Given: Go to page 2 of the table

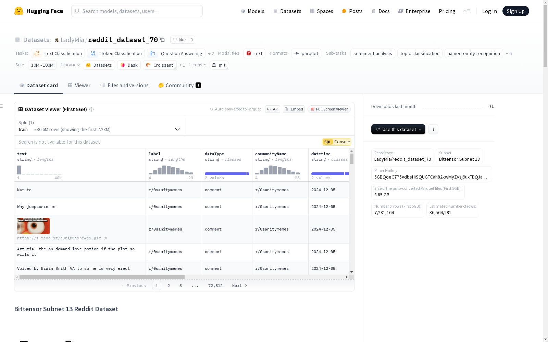Looking at the screenshot, I should pos(169,286).
